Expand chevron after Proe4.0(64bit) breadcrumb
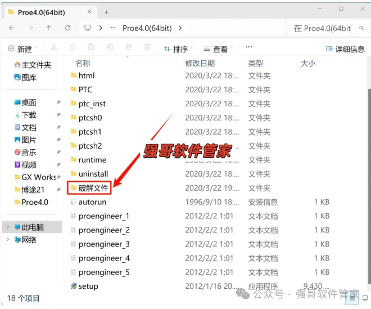Viewport: 371px width, 309px height. 180,28
